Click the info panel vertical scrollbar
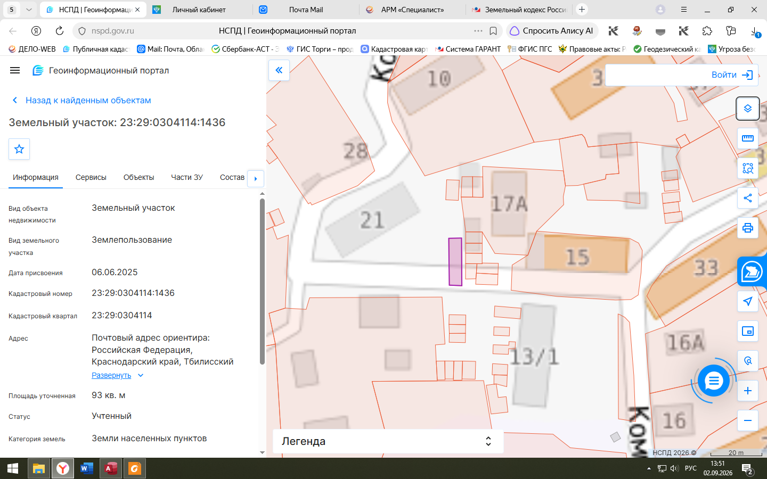This screenshot has height=479, width=767. pyautogui.click(x=262, y=282)
